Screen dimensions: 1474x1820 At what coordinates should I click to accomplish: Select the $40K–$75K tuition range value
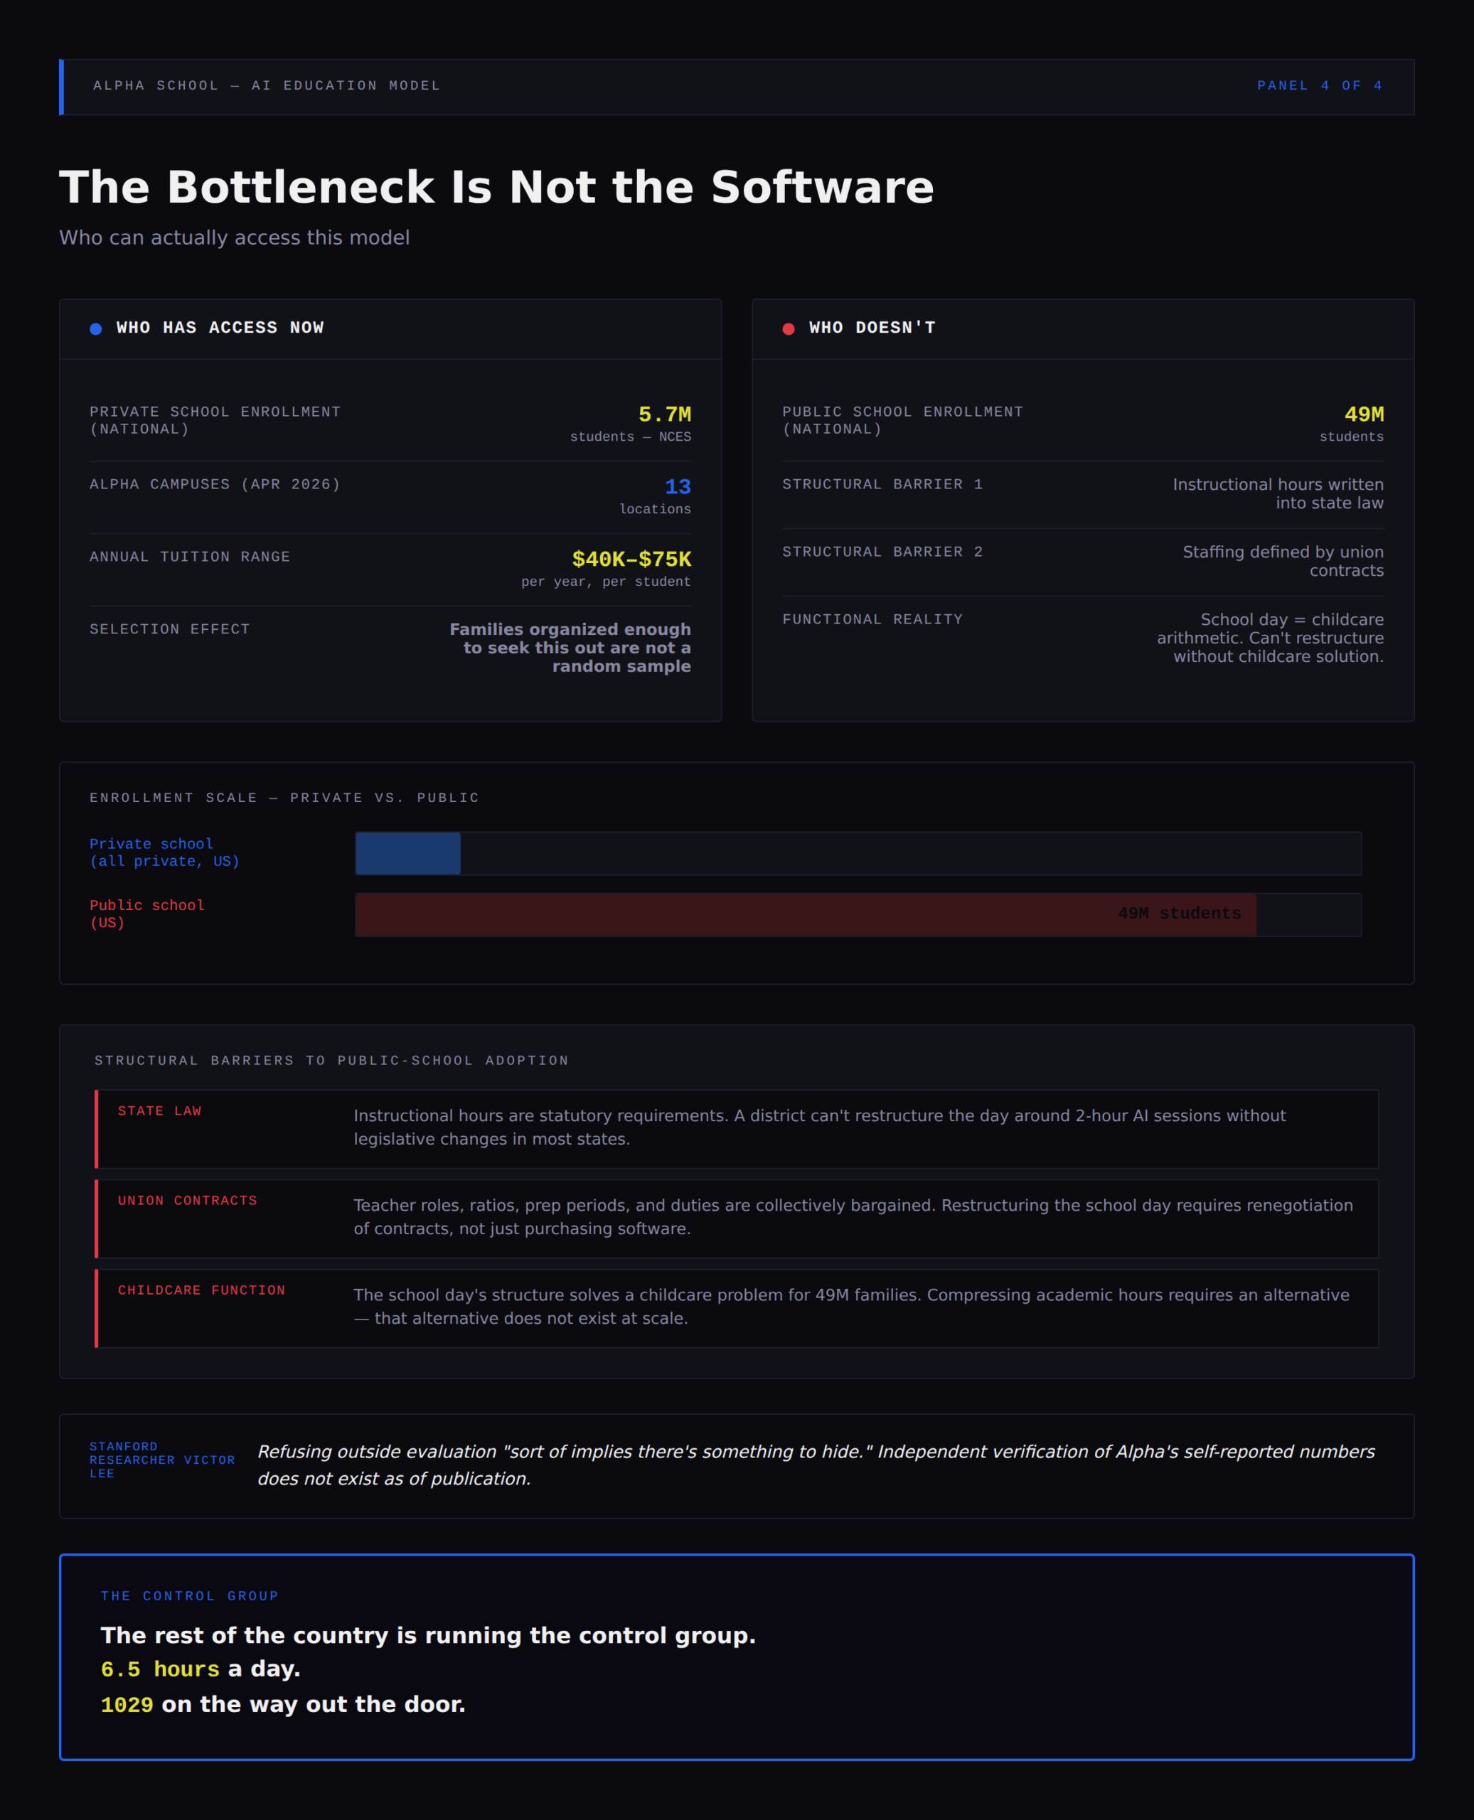tap(631, 560)
